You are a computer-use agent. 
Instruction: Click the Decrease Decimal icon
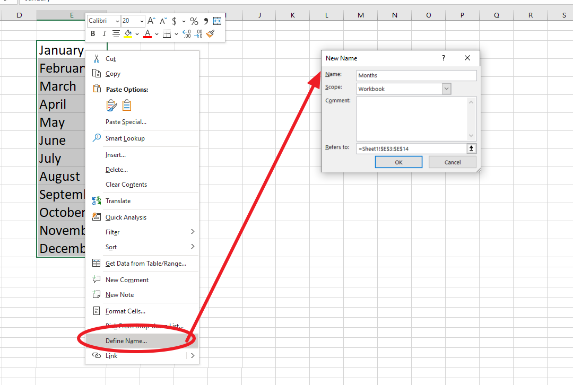point(198,33)
